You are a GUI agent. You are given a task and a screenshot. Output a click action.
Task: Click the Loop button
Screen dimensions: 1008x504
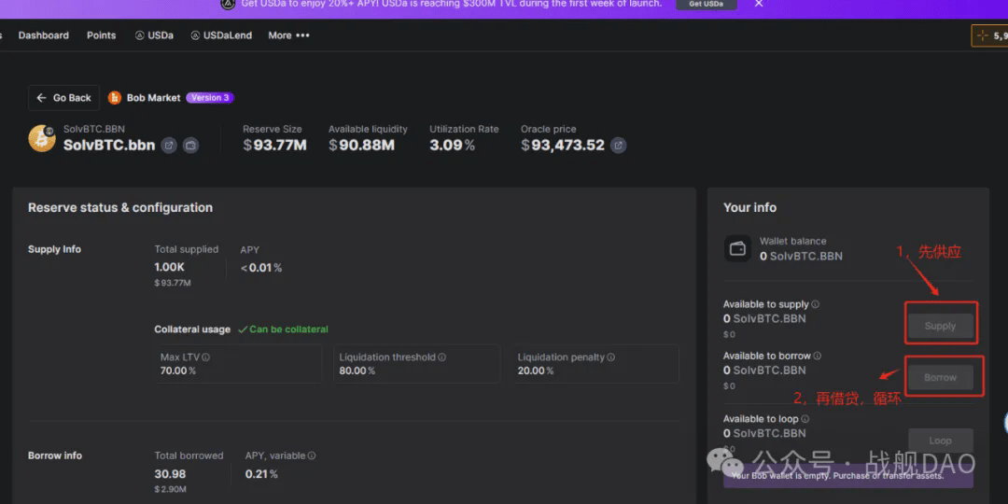click(941, 441)
